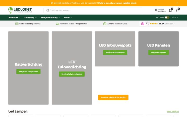This screenshot has width=187, height=117.
Task: Click the 'Led Lampen' heading
Action: point(18,111)
